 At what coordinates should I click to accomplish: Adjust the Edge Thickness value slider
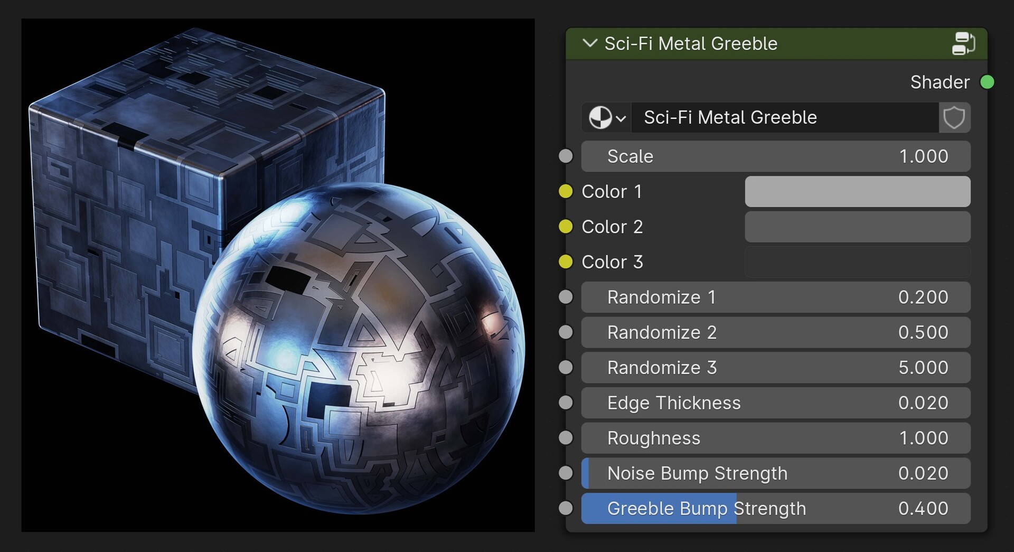point(776,403)
